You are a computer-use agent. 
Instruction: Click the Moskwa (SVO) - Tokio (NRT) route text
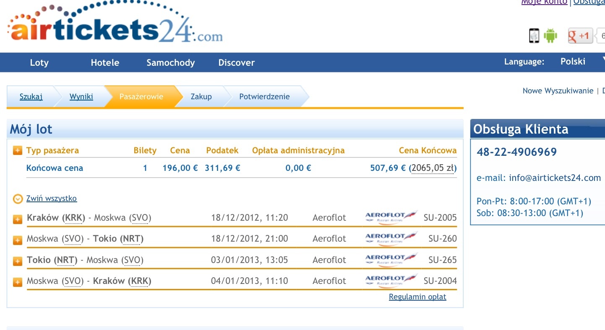click(x=85, y=239)
